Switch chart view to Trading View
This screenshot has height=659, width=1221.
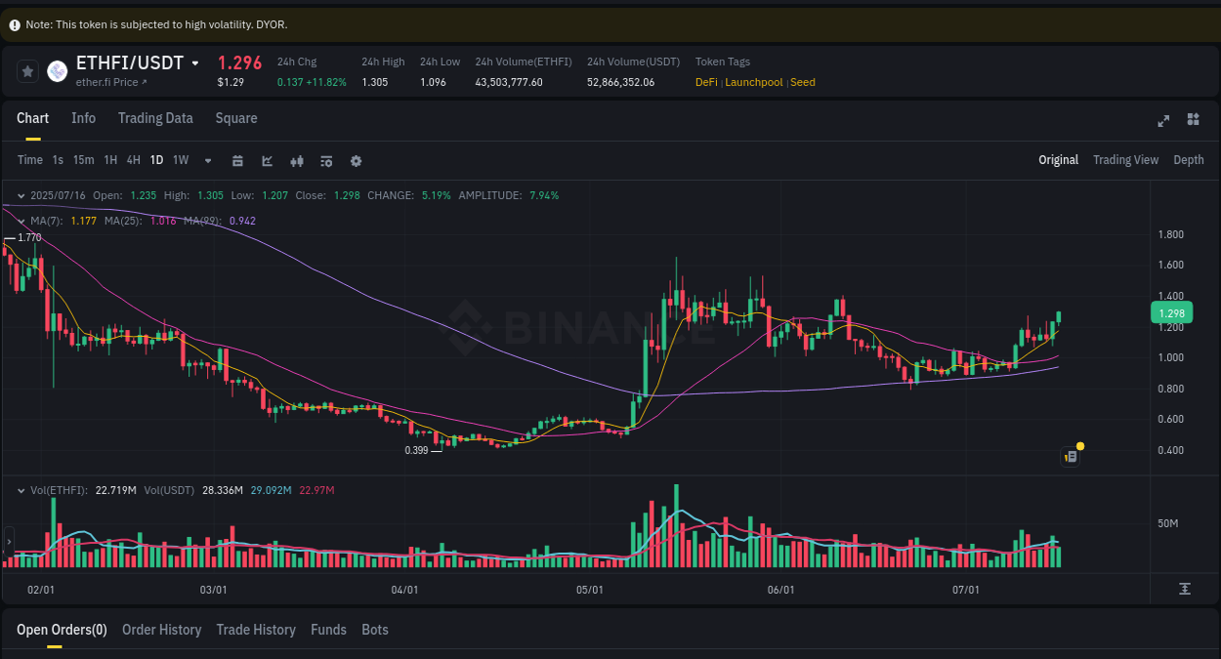(x=1125, y=159)
